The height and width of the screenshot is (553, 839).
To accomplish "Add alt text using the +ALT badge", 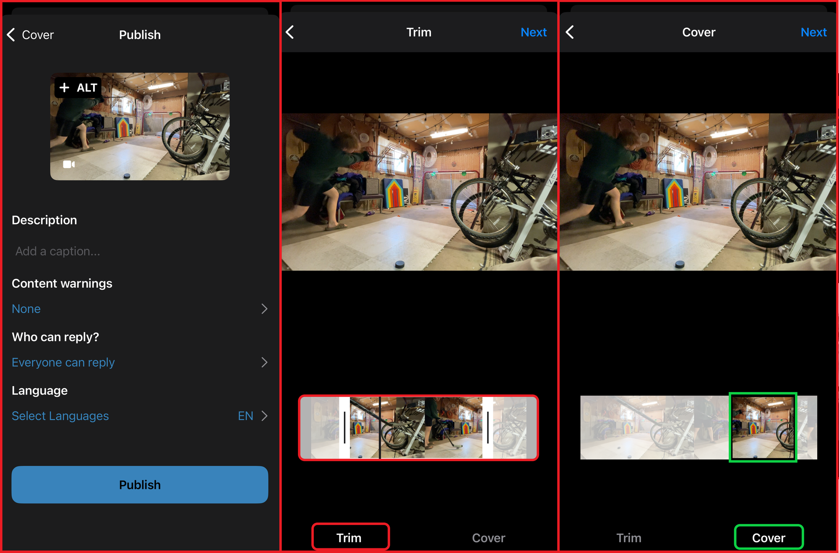I will pos(78,88).
